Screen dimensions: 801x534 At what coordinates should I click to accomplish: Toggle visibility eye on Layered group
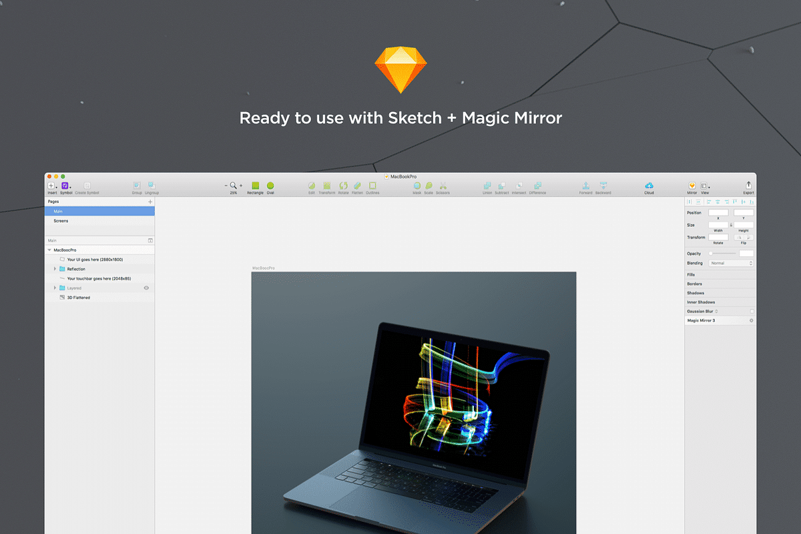[x=146, y=288]
